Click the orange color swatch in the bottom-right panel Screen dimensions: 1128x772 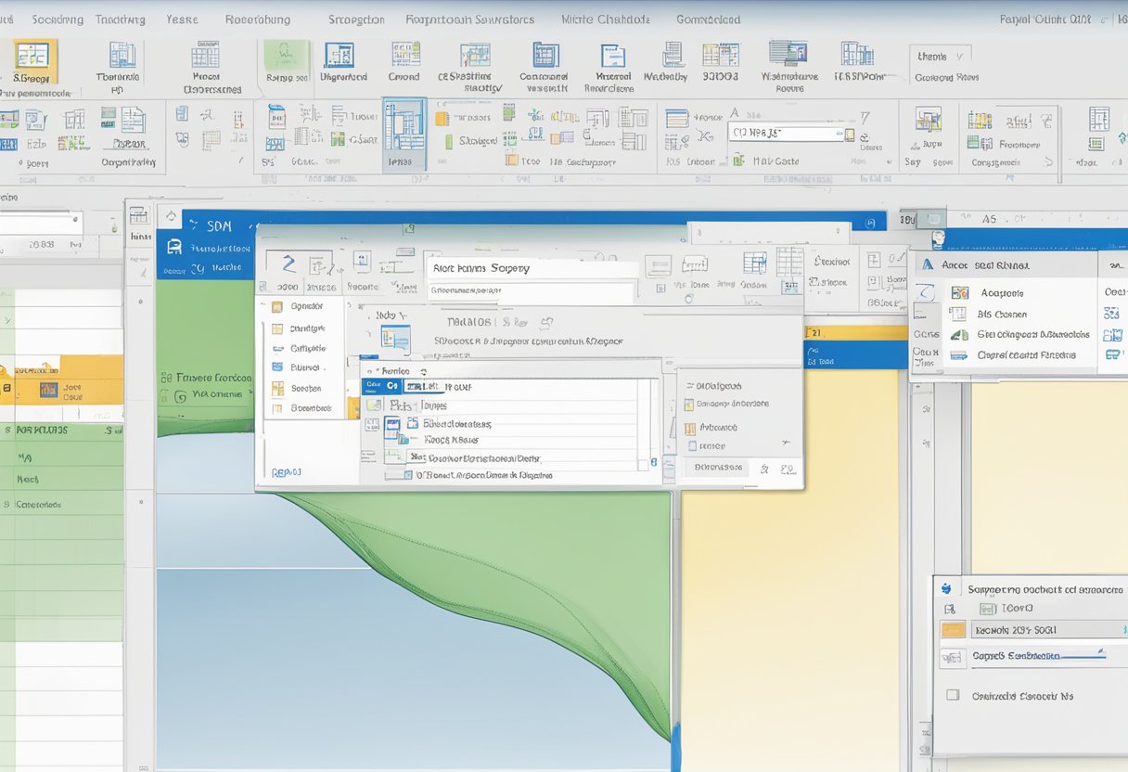click(953, 630)
